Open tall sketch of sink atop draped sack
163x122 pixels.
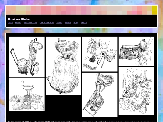click(x=63, y=66)
